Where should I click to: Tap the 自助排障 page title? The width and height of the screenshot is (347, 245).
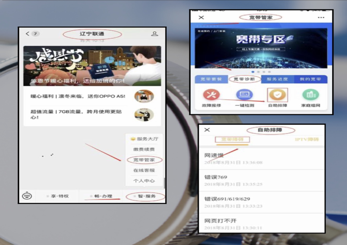click(x=270, y=130)
